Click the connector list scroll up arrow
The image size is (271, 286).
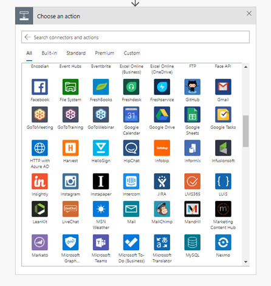[245, 67]
